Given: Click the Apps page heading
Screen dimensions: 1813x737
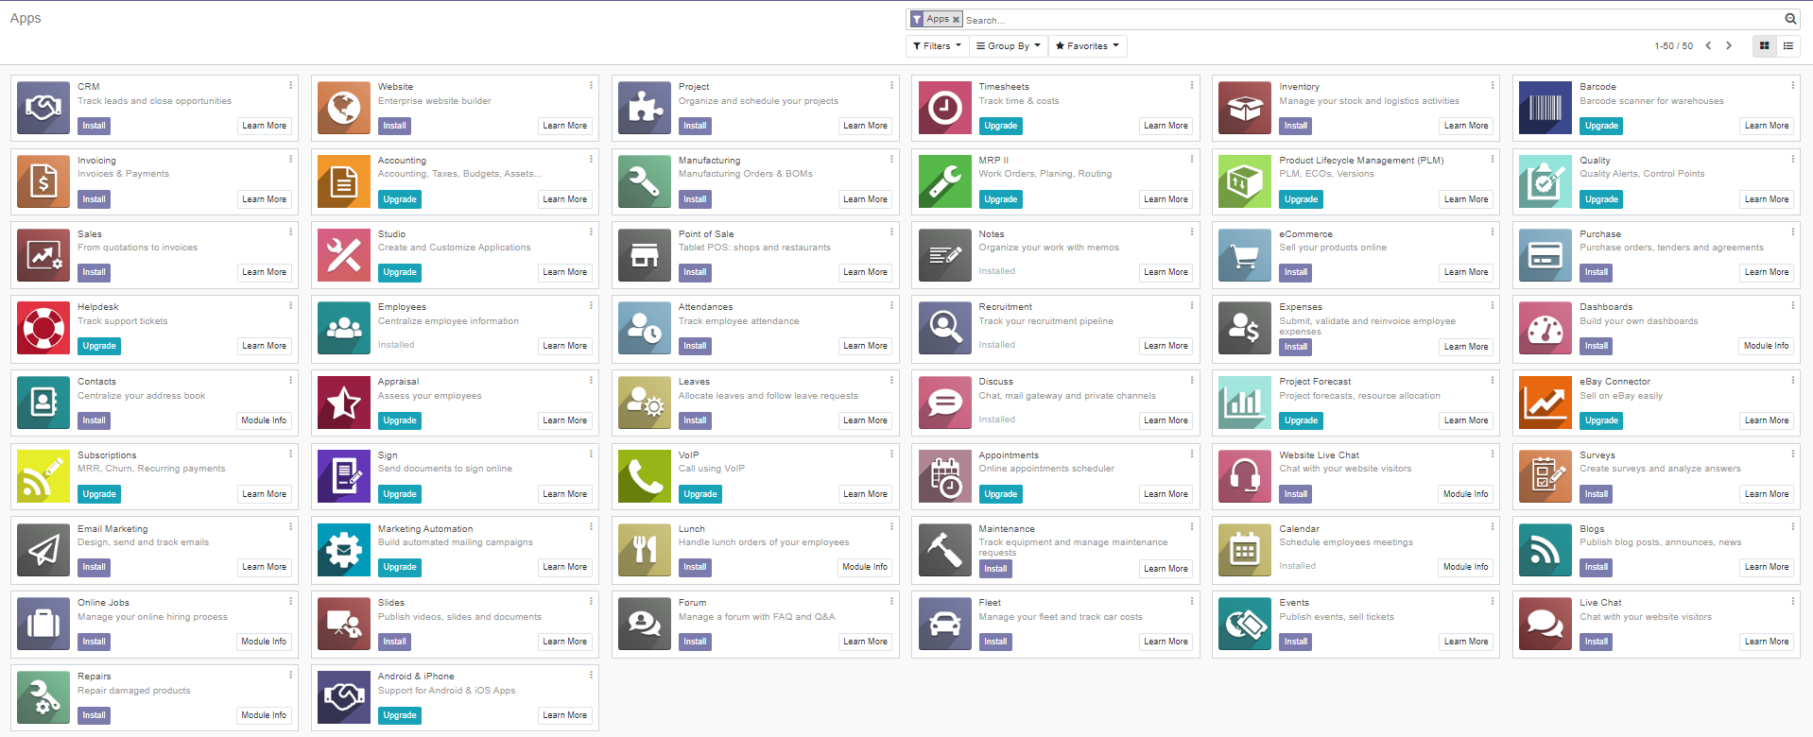Looking at the screenshot, I should tap(26, 18).
